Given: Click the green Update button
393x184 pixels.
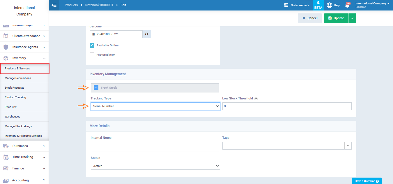Looking at the screenshot, I should pos(336,18).
